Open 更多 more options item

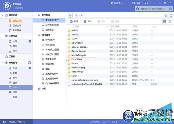(x=13, y=97)
